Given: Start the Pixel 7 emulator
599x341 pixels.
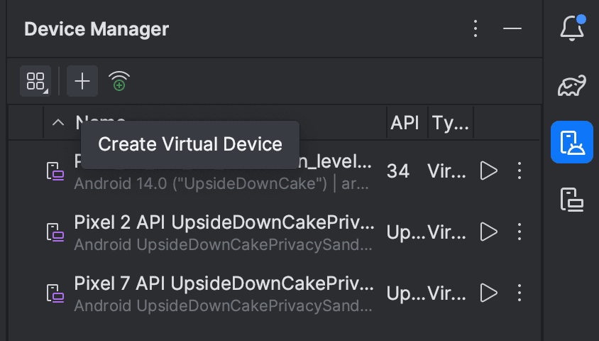Looking at the screenshot, I should coord(488,293).
